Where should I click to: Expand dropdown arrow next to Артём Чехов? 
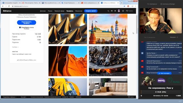[156, 53]
